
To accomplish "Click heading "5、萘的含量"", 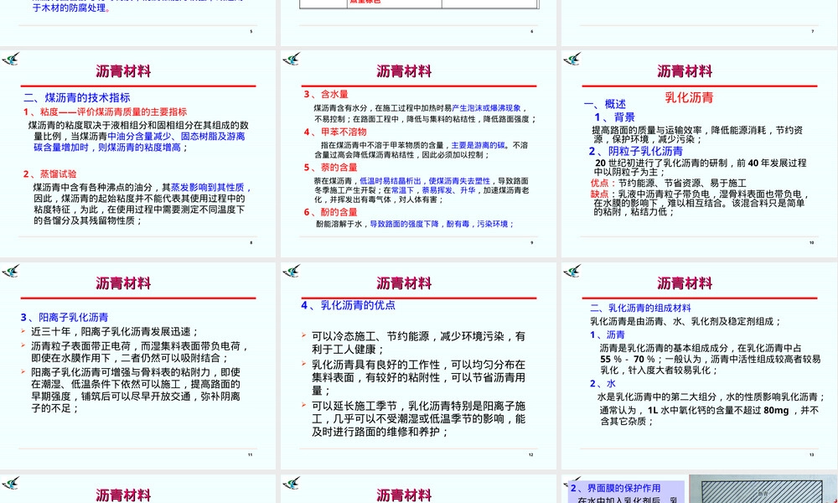I will point(330,168).
